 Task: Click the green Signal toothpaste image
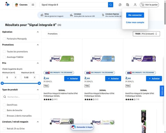(x=62, y=58)
